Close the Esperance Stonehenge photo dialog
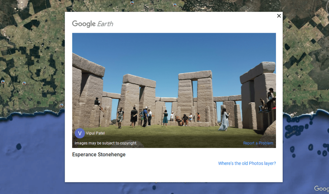 [x=279, y=16]
